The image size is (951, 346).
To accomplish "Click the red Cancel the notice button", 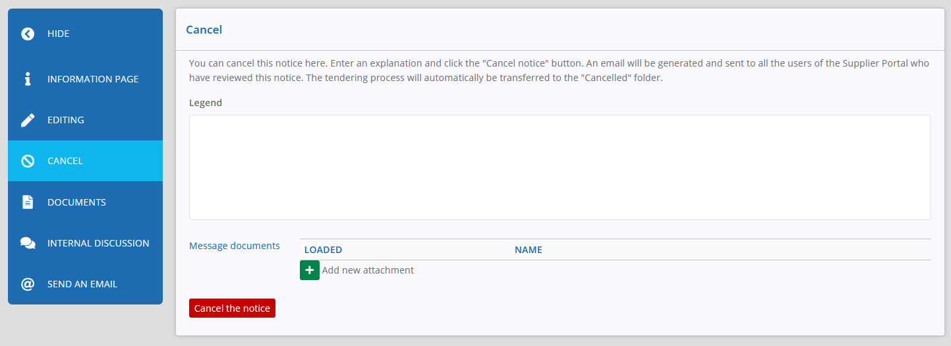I will pyautogui.click(x=232, y=308).
